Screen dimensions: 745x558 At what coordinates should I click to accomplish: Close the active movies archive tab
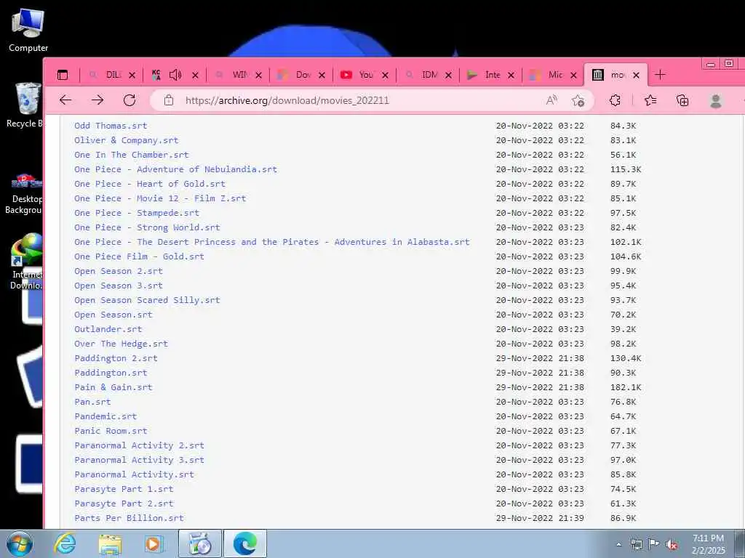(x=636, y=75)
